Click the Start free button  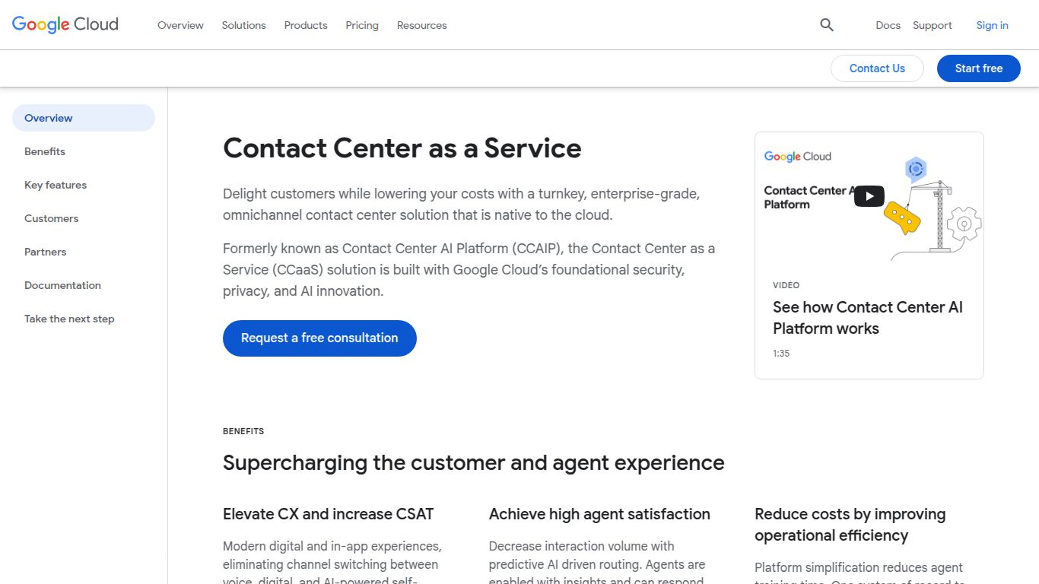pos(978,68)
